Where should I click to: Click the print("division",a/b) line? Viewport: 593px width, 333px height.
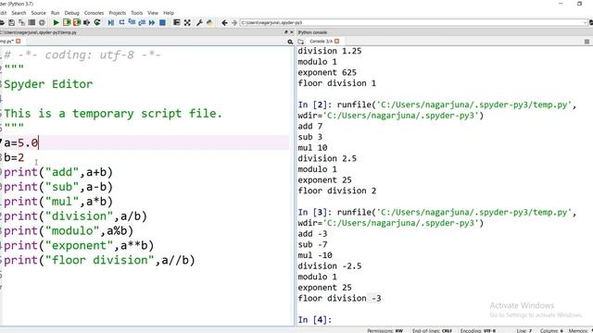[x=75, y=216]
